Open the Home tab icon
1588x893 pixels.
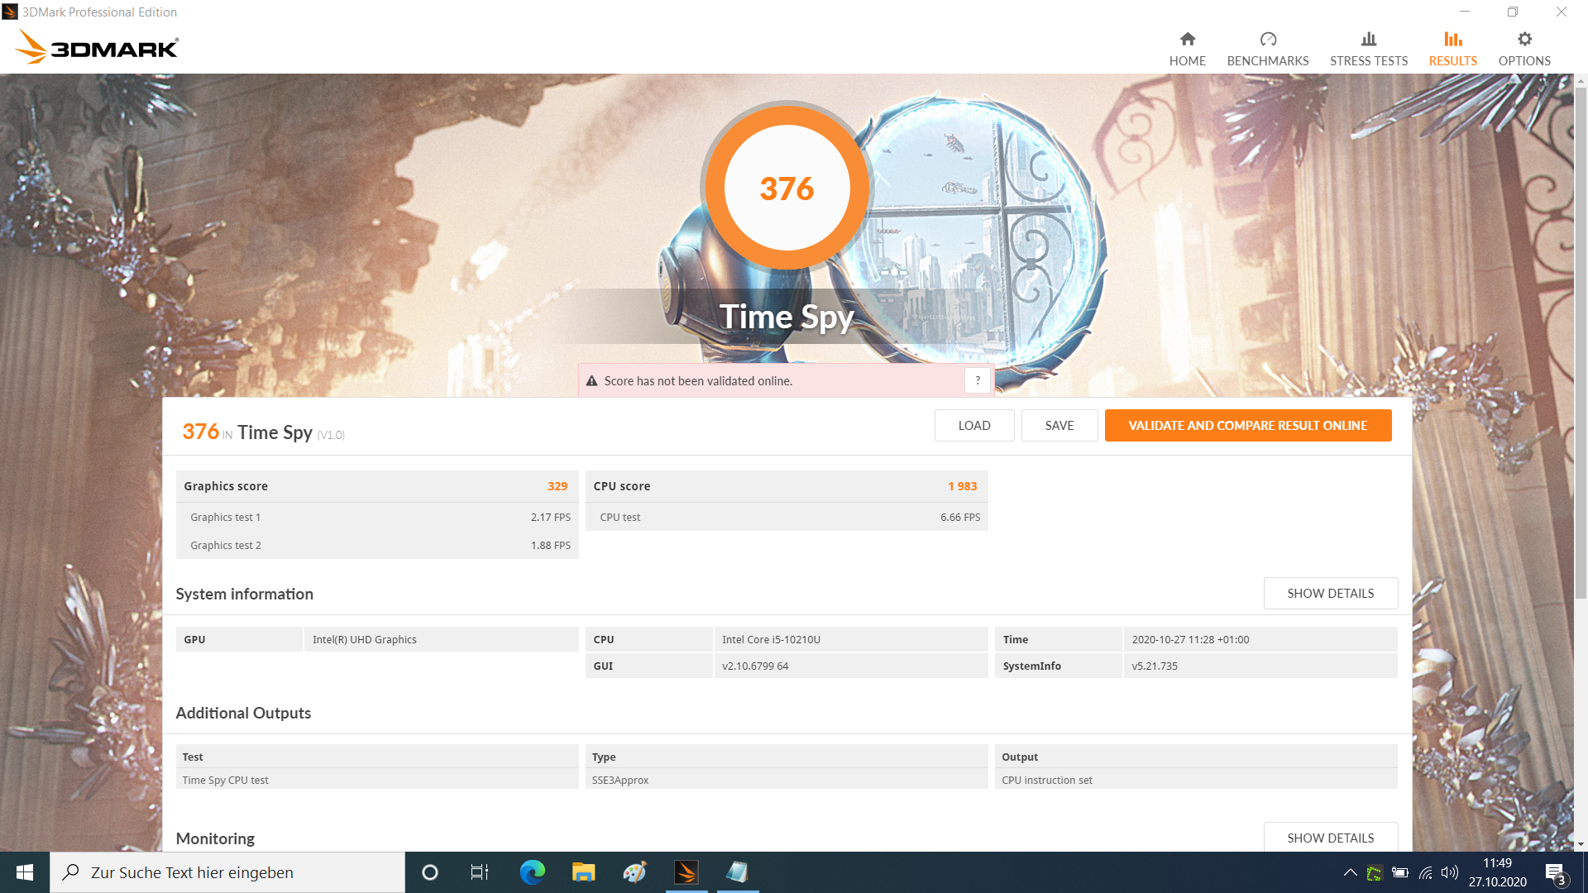[1187, 39]
